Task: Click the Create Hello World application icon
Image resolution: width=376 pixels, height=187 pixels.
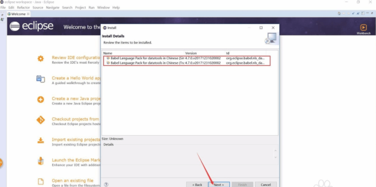Action: (x=40, y=79)
